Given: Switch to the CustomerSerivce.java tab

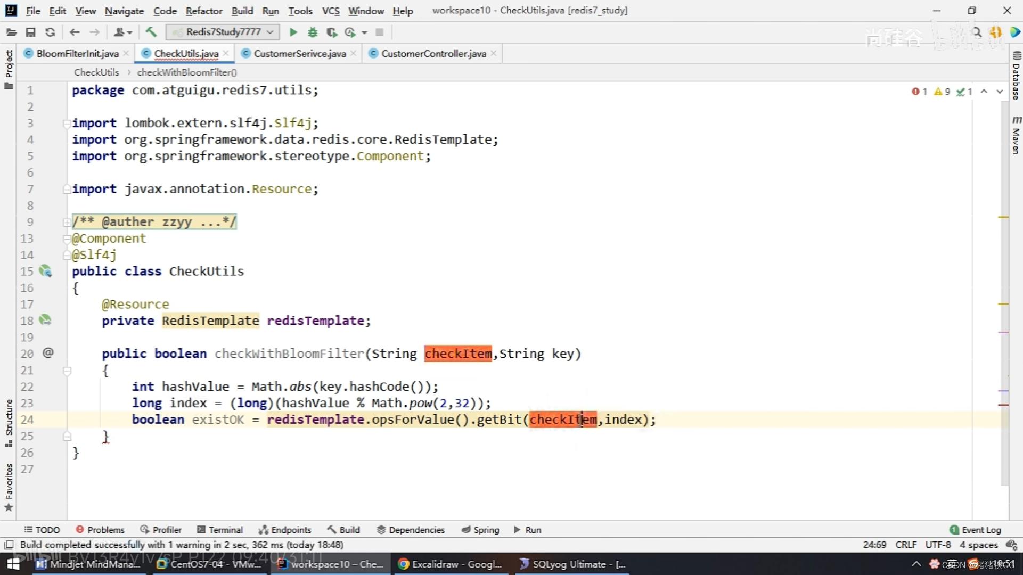Looking at the screenshot, I should [x=299, y=53].
